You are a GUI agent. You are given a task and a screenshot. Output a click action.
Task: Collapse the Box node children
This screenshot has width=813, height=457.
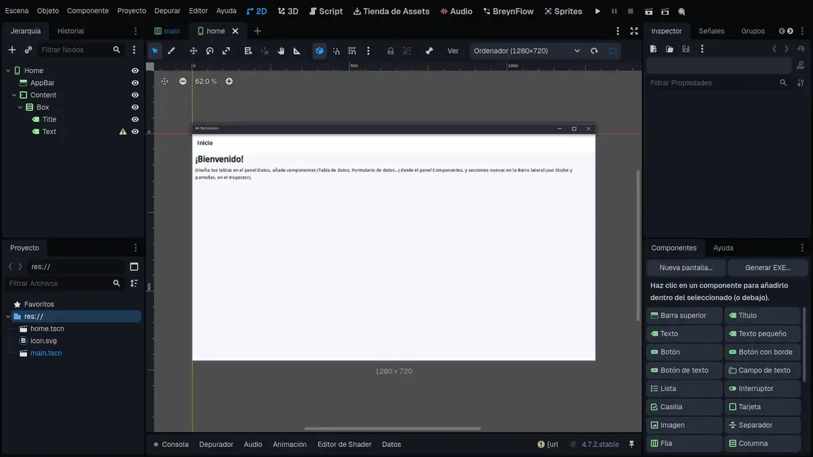coord(20,107)
